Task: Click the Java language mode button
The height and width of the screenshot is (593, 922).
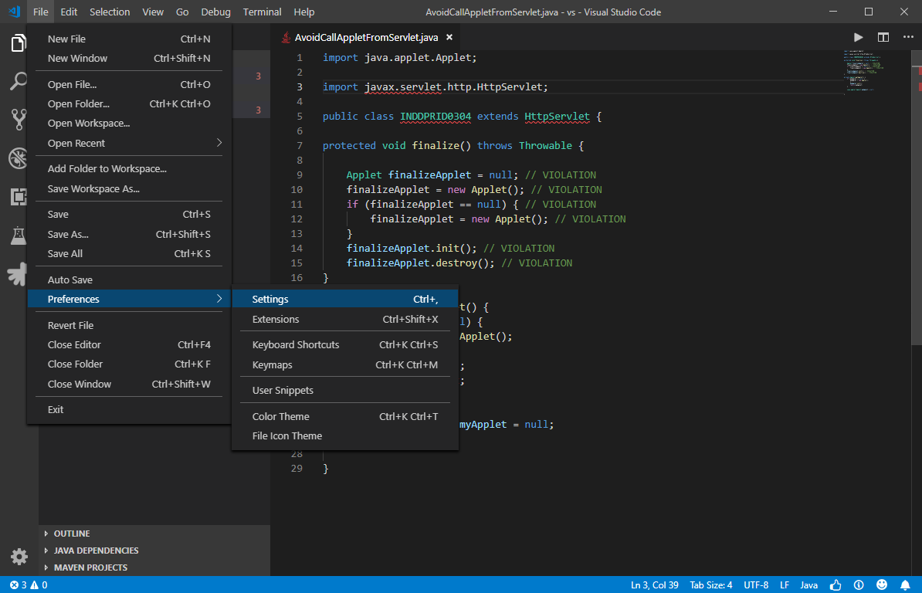Action: [808, 585]
